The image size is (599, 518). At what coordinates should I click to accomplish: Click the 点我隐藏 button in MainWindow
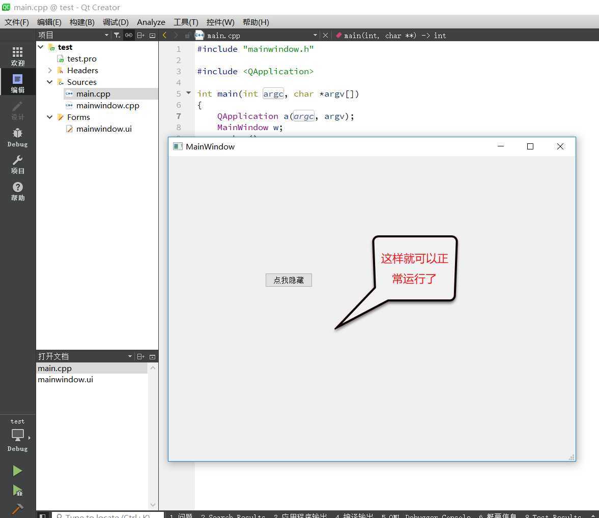pyautogui.click(x=289, y=280)
